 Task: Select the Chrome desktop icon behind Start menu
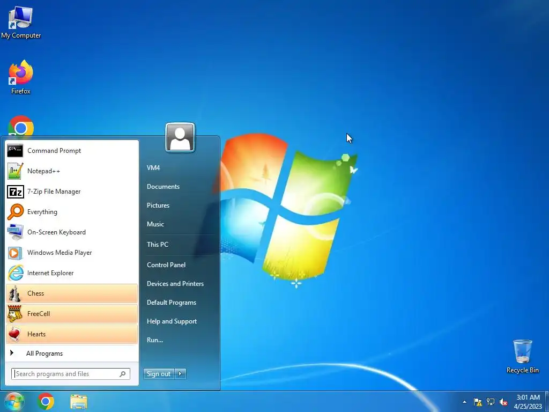[21, 126]
